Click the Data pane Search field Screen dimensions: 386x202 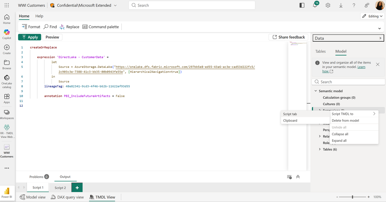click(349, 82)
